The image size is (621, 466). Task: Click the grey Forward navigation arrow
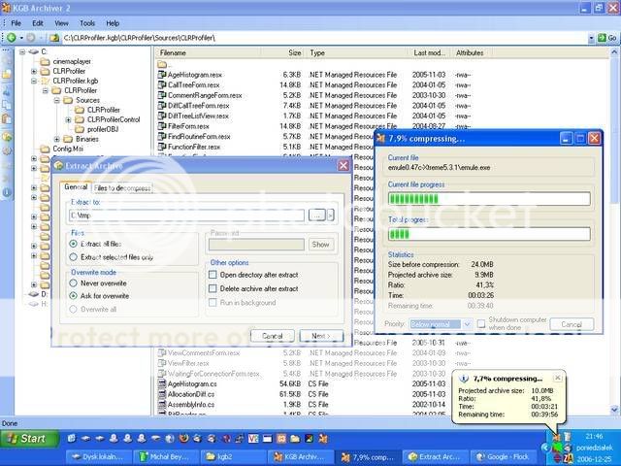30,38
